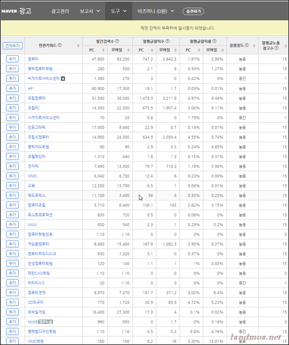
Task: Click the B badge icon beside 씨게이트서비스센터
Action: tap(63, 79)
